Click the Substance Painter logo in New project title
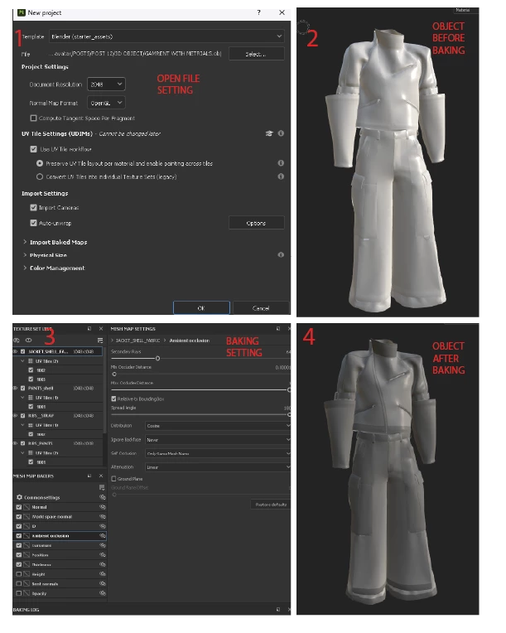Image resolution: width=506 pixels, height=633 pixels. [x=21, y=13]
